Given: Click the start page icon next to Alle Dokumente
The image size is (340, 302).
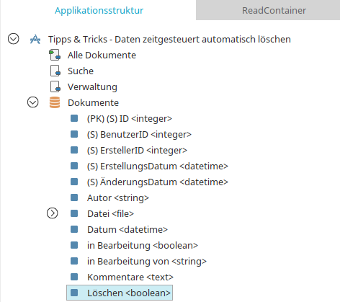Looking at the screenshot, I should [x=55, y=55].
